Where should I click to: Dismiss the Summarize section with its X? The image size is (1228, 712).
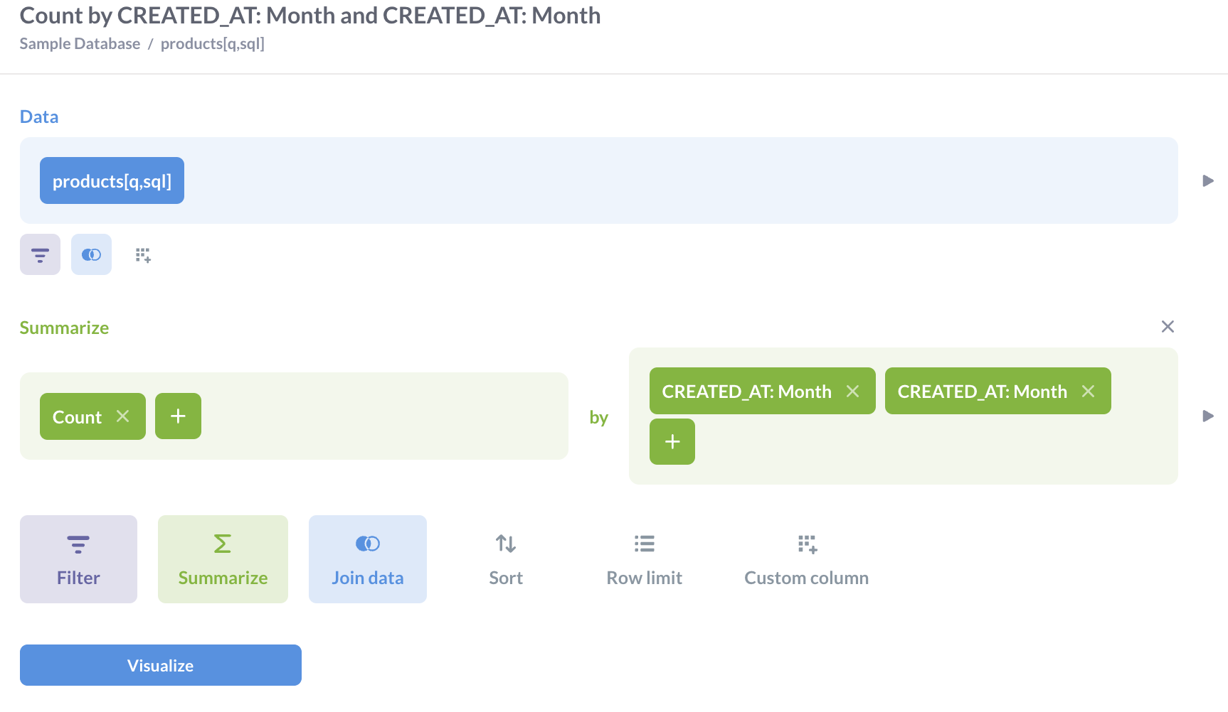click(x=1168, y=327)
